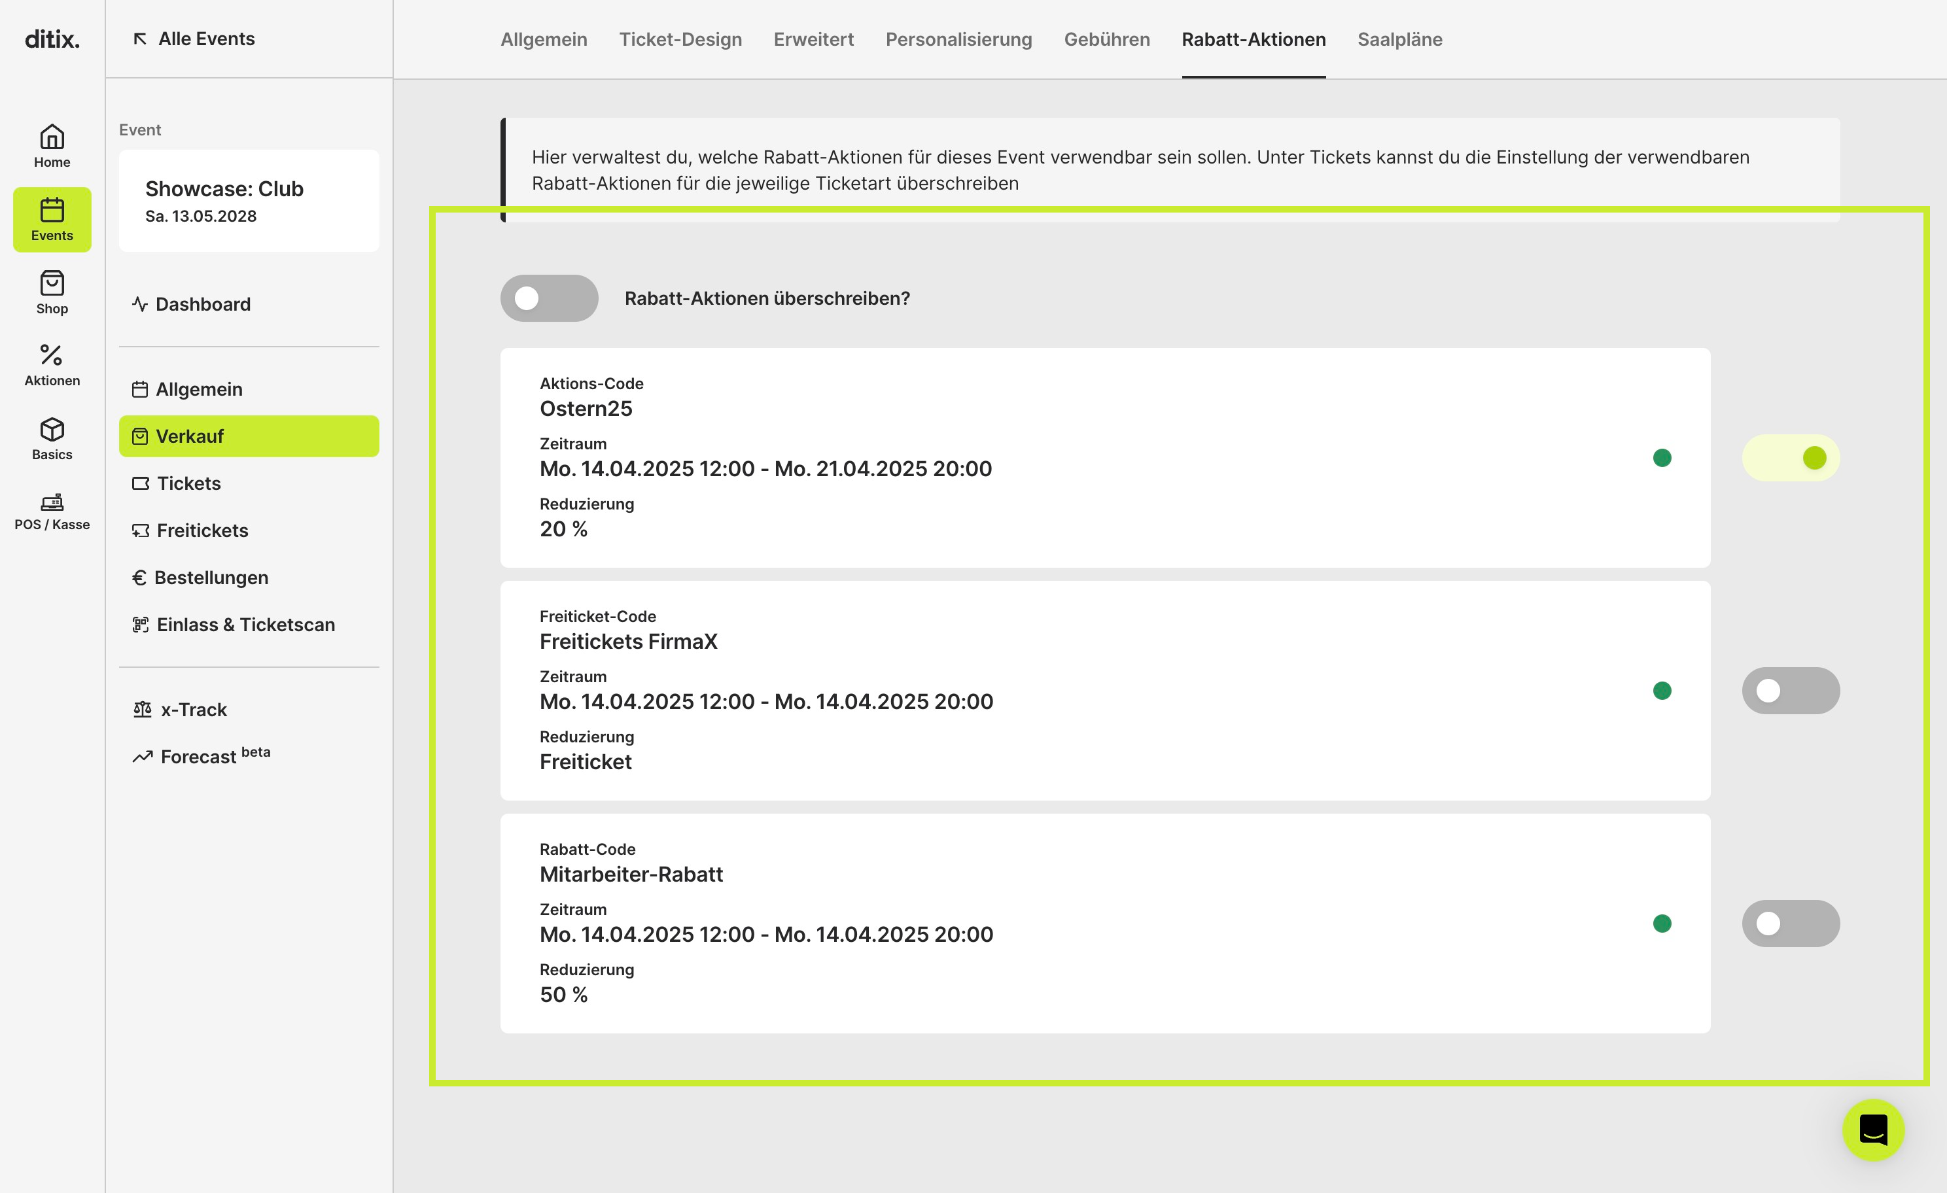Switch to the Gebühren tab
This screenshot has height=1193, width=1947.
click(1106, 39)
